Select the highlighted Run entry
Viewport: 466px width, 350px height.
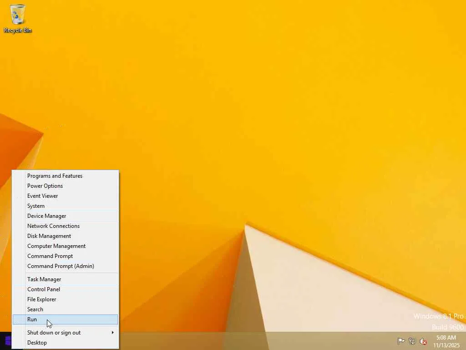click(65, 319)
